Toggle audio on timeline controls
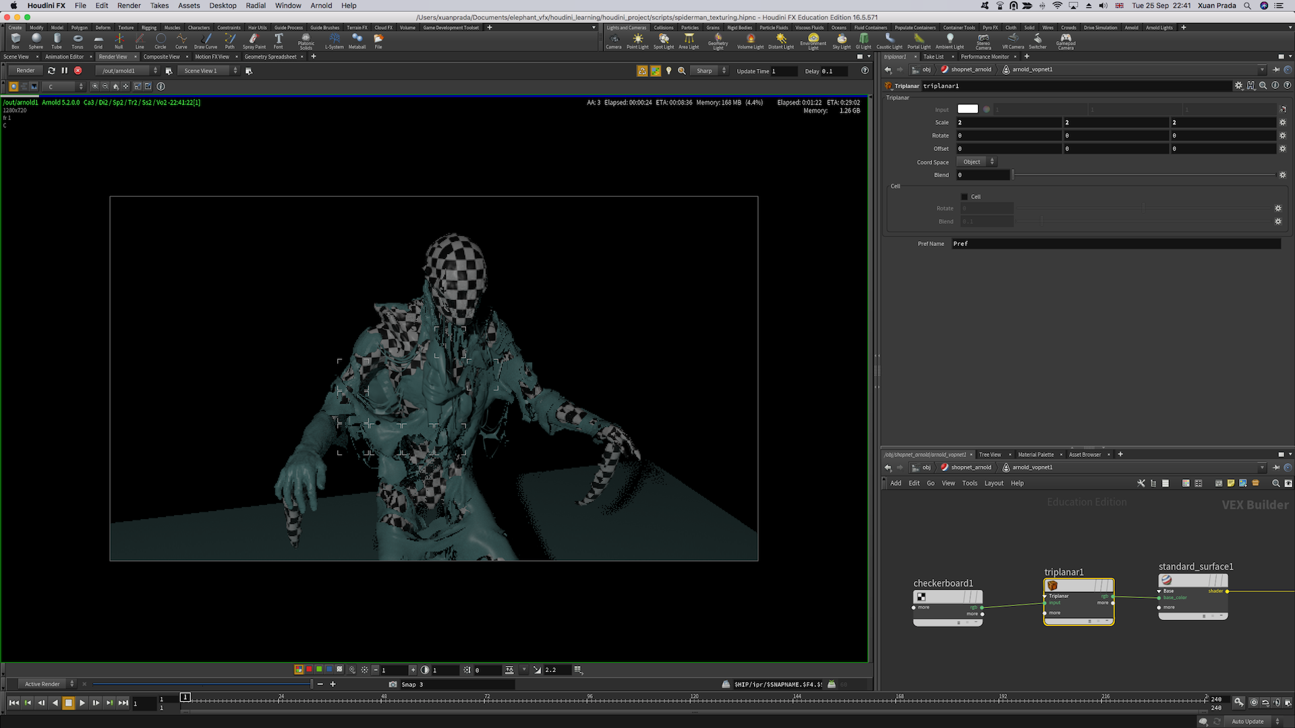1295x728 pixels. click(1277, 702)
